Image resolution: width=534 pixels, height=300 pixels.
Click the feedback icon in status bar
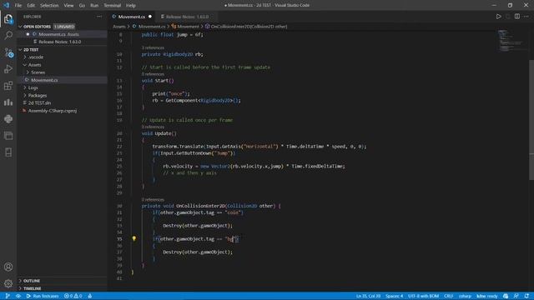click(x=516, y=296)
